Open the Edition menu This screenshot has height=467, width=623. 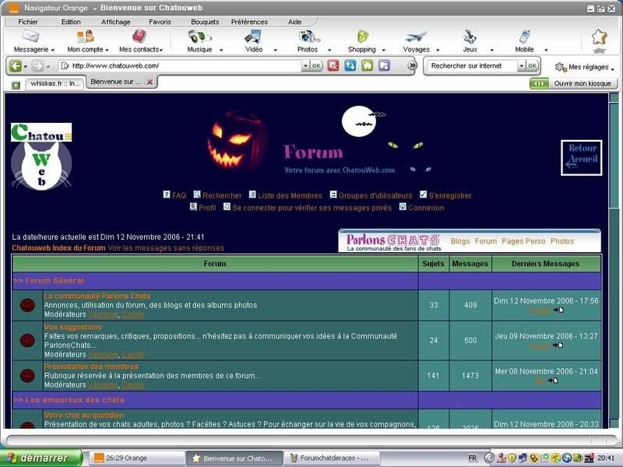tap(71, 22)
